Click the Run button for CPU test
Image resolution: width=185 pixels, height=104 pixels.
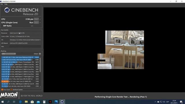tap(36, 19)
